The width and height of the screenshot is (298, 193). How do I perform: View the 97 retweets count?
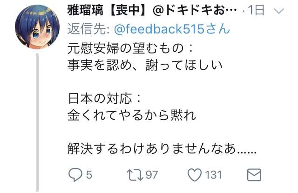[152, 175]
